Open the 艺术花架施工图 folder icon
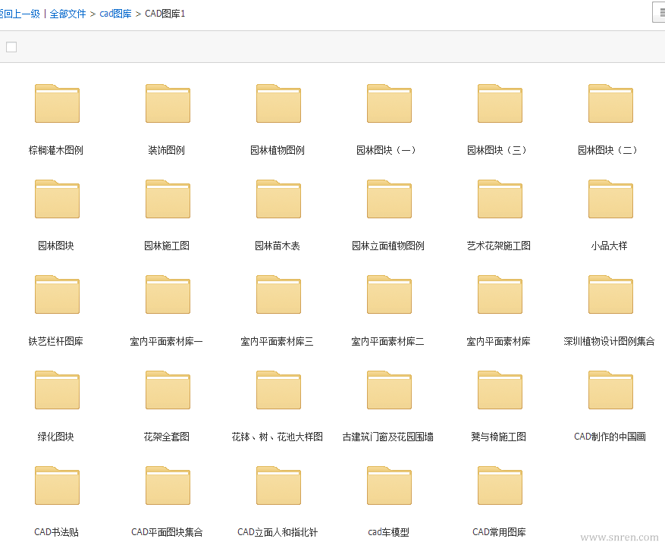 click(x=500, y=199)
